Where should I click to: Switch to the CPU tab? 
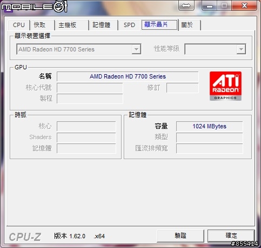click(19, 25)
